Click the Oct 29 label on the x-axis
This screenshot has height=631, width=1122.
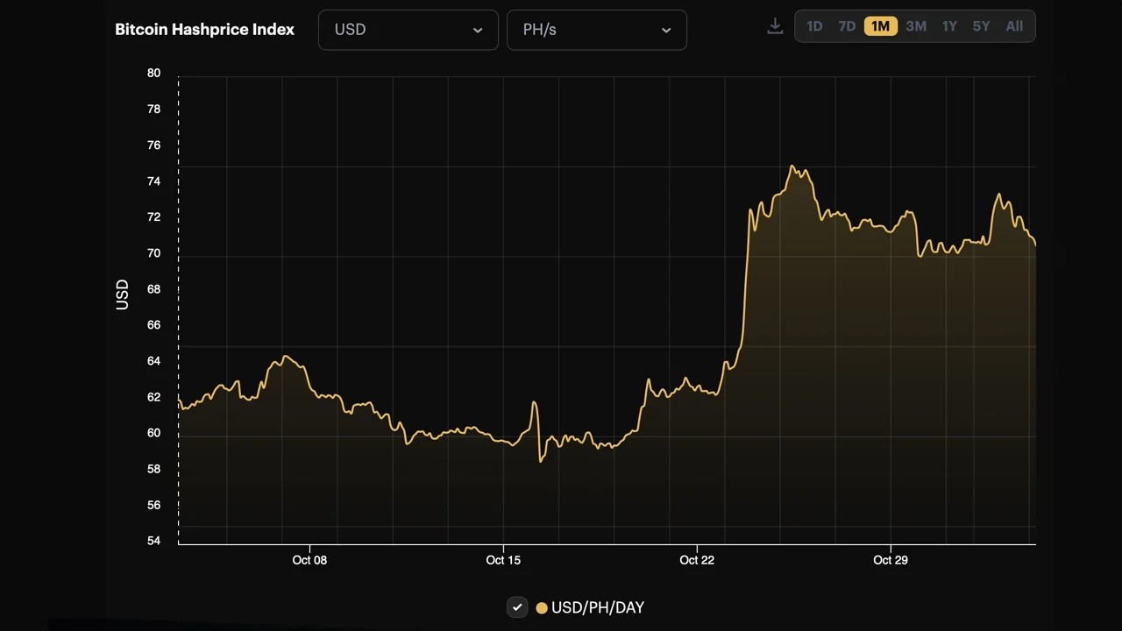point(891,560)
